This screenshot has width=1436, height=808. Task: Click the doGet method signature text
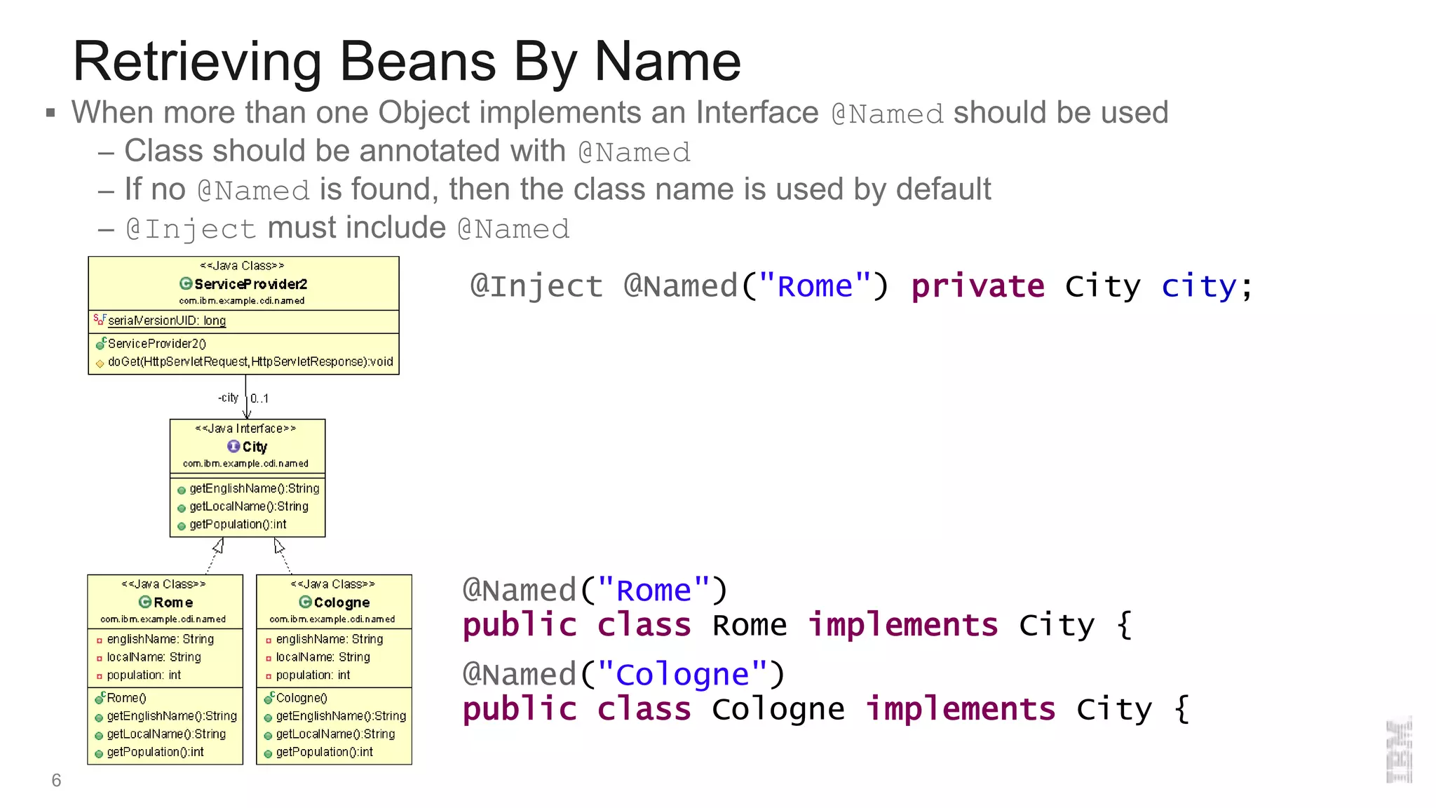coord(250,362)
